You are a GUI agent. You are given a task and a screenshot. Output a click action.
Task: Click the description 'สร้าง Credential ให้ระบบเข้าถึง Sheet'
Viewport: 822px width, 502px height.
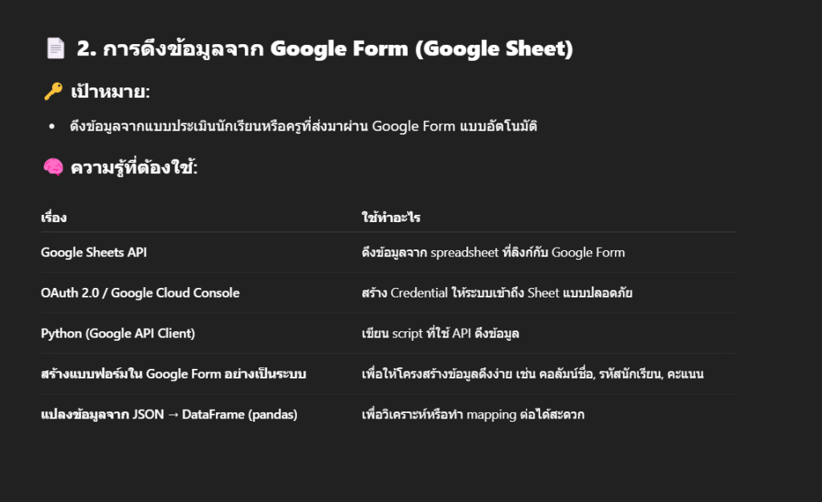click(497, 293)
